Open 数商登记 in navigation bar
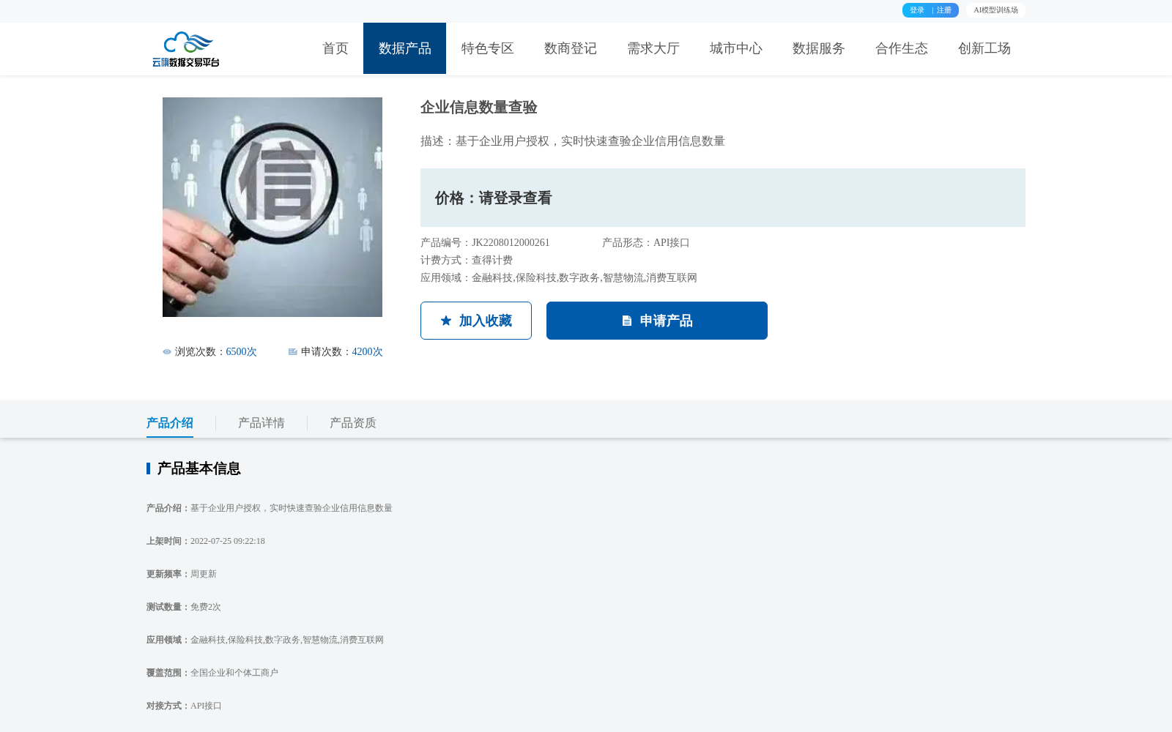This screenshot has width=1172, height=732. point(570,48)
